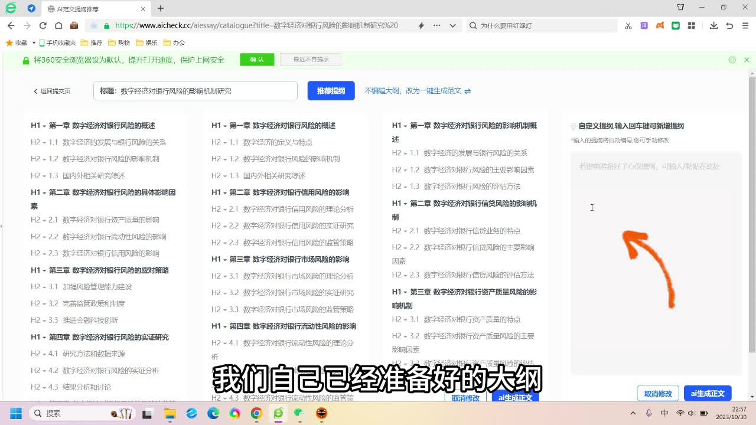Click the 不编辑大纲，改为一键生成范文 link
756x425 pixels.
417,91
